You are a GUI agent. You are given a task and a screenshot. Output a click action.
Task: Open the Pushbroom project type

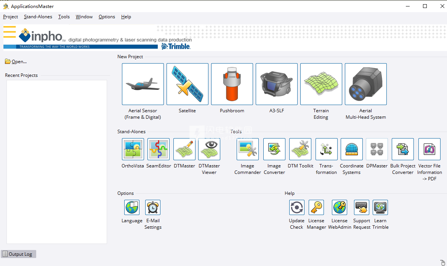pyautogui.click(x=232, y=84)
